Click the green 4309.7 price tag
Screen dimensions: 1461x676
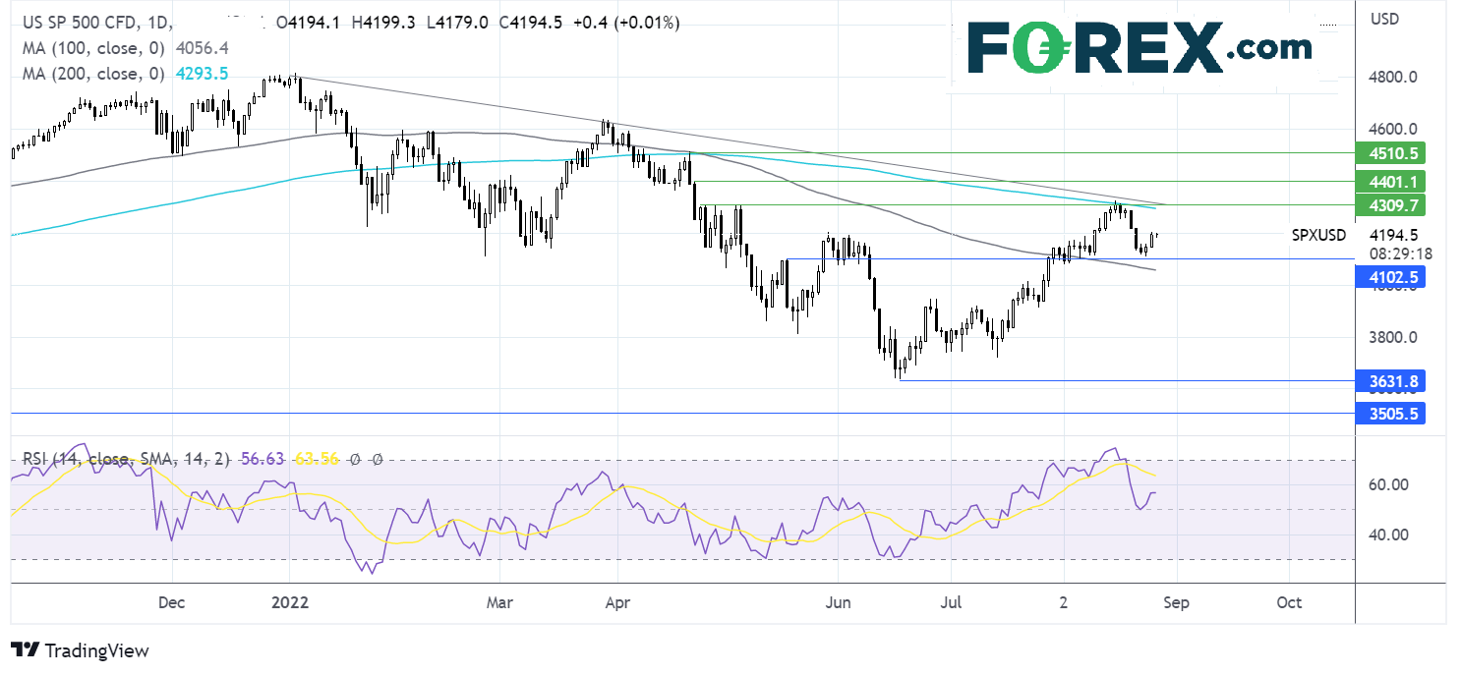coord(1391,205)
